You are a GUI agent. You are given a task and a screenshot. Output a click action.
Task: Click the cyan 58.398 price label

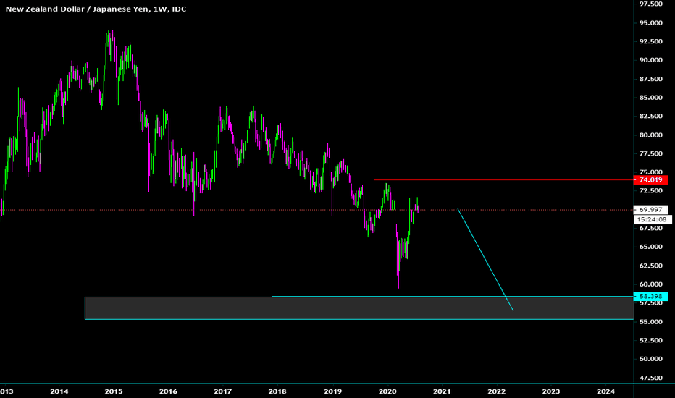(x=650, y=296)
